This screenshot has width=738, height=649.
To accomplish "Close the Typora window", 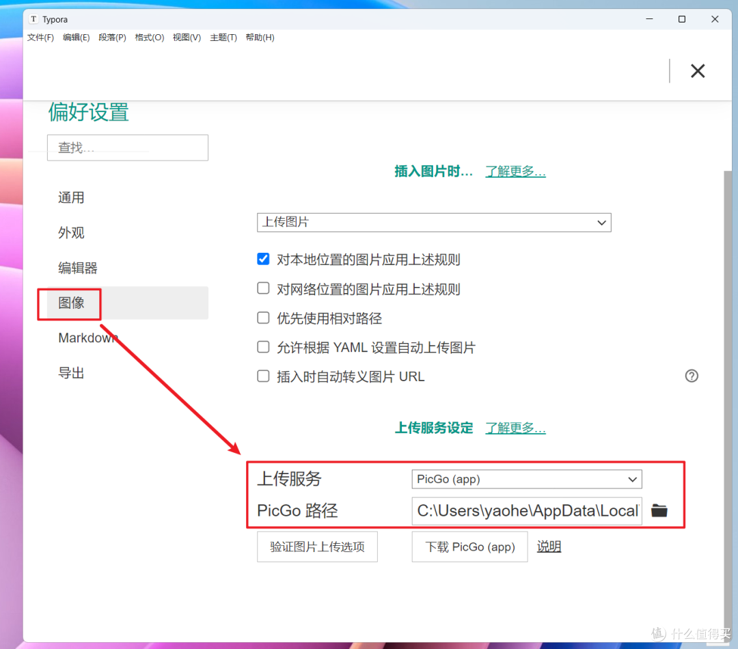I will (715, 19).
